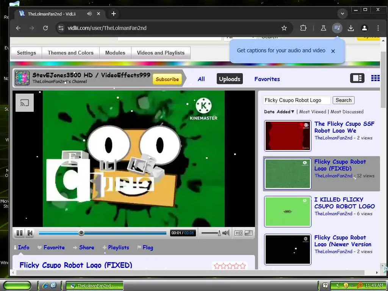Open 'I KILLED FLICKY CSUPO ROBOT LOGO' thumbnail
This screenshot has height=291, width=388.
coord(288,211)
